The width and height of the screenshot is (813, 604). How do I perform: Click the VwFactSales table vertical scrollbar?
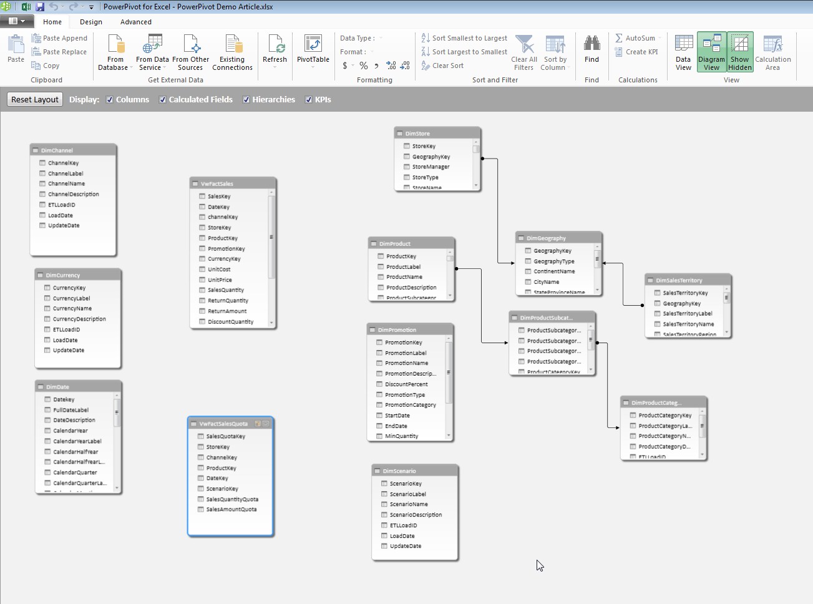(x=271, y=237)
